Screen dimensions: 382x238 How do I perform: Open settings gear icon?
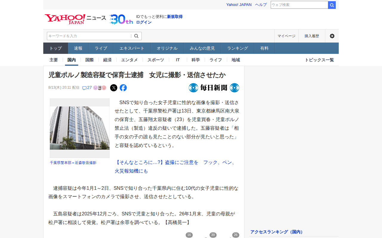point(332,36)
